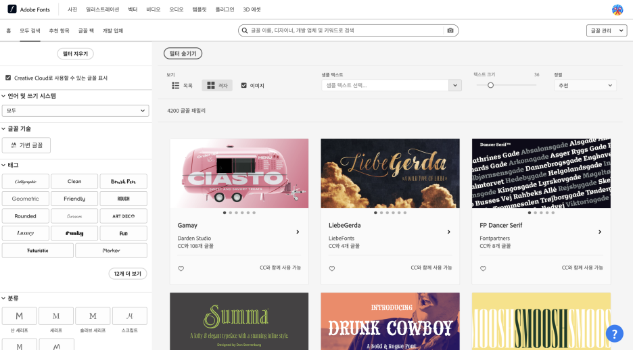Viewport: 633px width, 350px height.
Task: Collapse the tags section
Action: [3, 165]
